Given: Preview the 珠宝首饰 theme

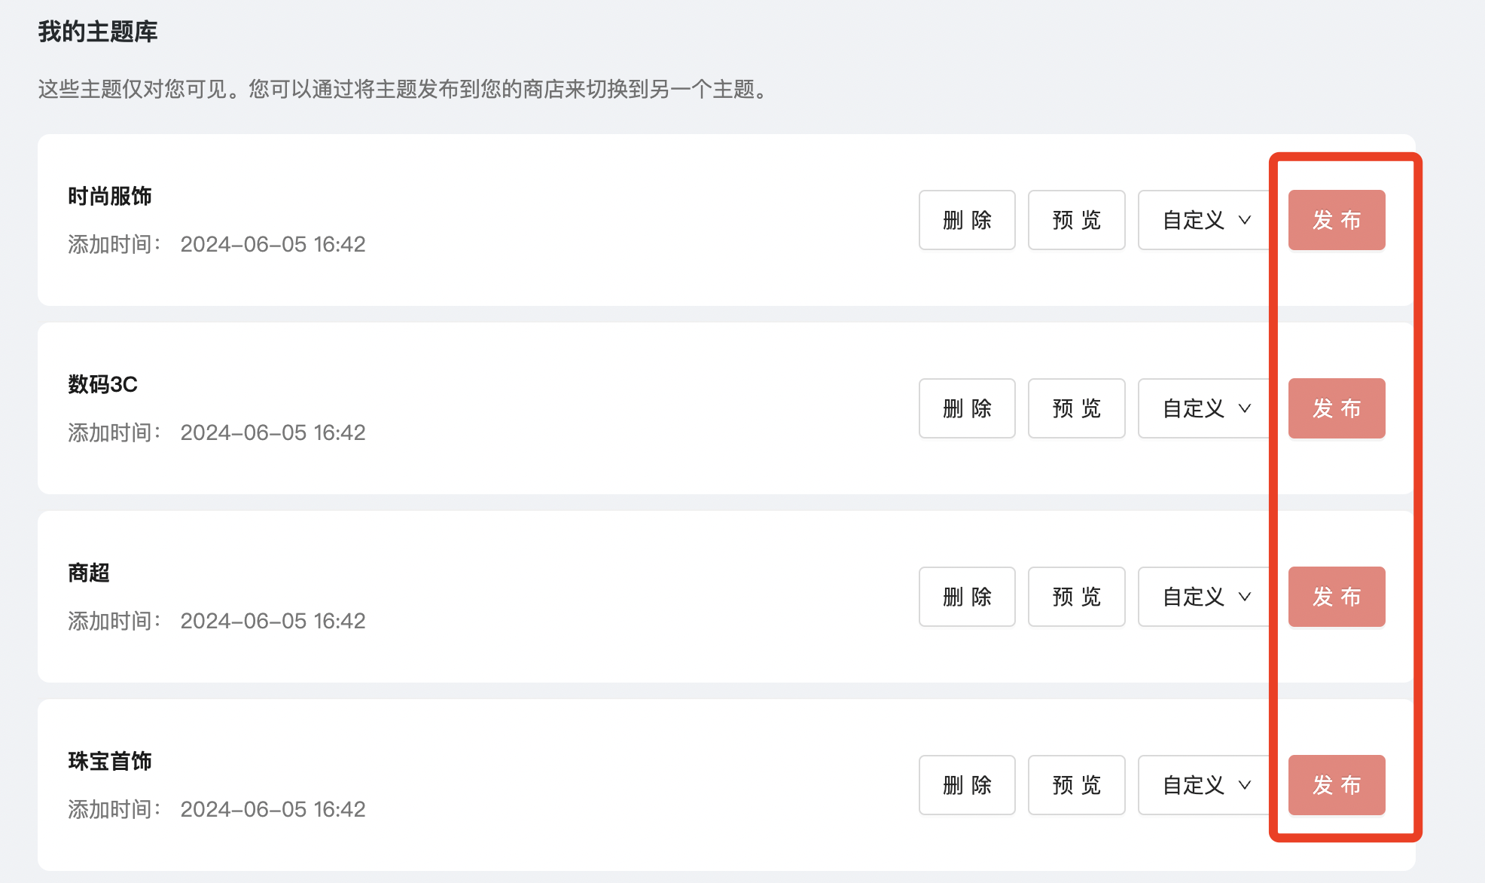Looking at the screenshot, I should pos(1077,785).
